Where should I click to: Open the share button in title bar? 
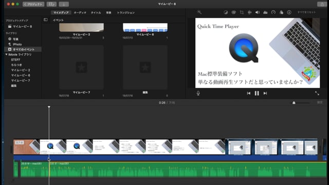[x=322, y=4]
